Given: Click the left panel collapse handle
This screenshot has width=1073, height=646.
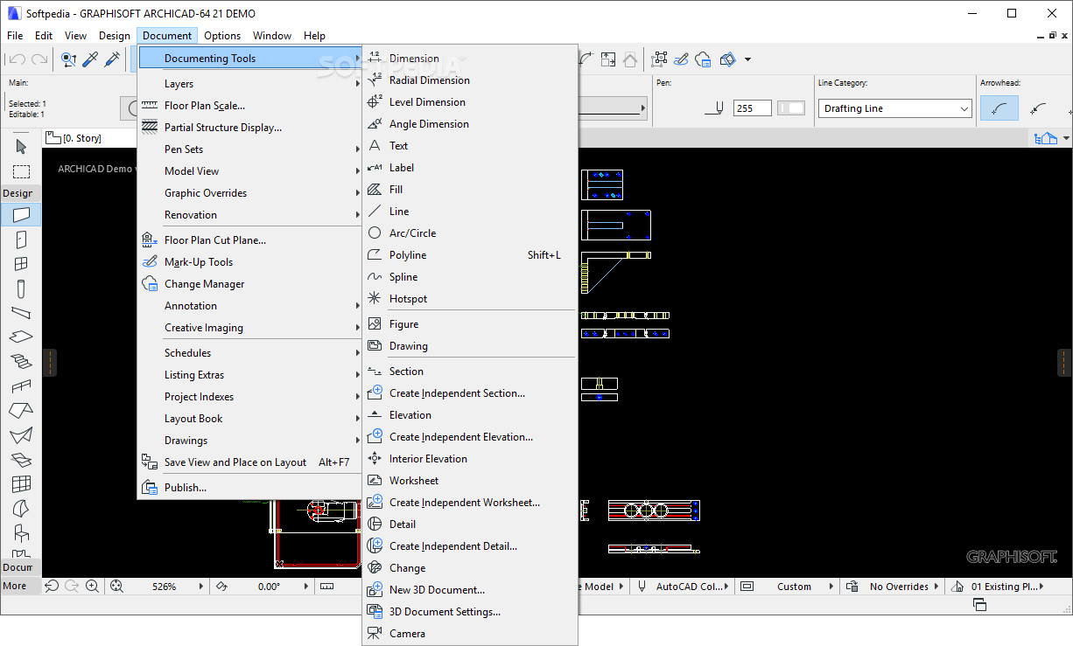Looking at the screenshot, I should click(49, 362).
